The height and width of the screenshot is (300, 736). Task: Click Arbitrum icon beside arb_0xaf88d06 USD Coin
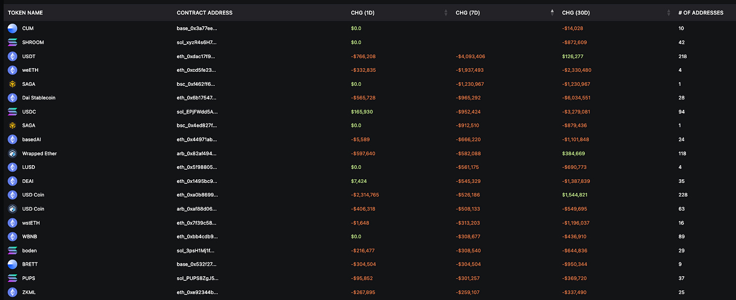tap(12, 209)
